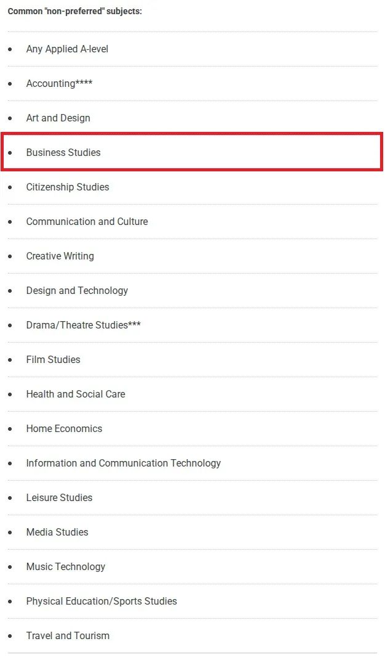
Task: Select Home Economics in the list
Action: pos(64,428)
